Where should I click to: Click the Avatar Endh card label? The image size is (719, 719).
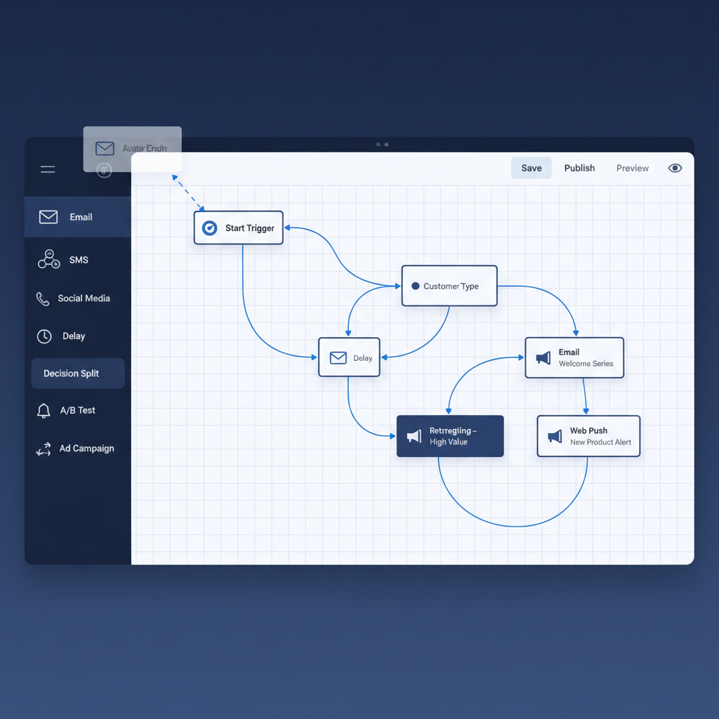tap(145, 148)
